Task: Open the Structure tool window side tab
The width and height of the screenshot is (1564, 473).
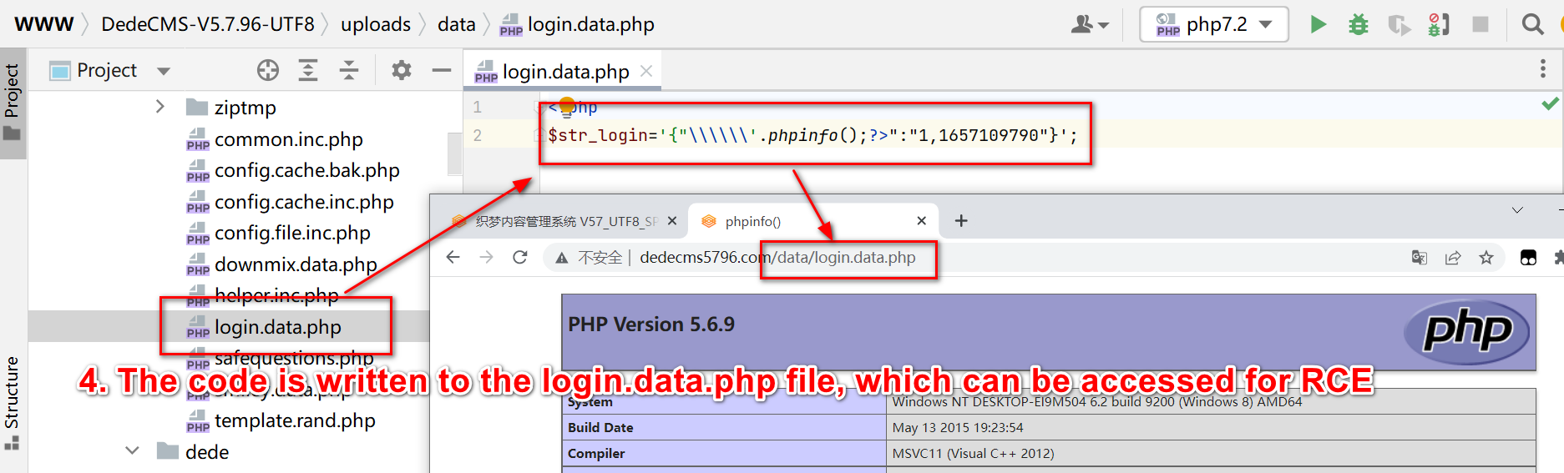Action: click(12, 404)
